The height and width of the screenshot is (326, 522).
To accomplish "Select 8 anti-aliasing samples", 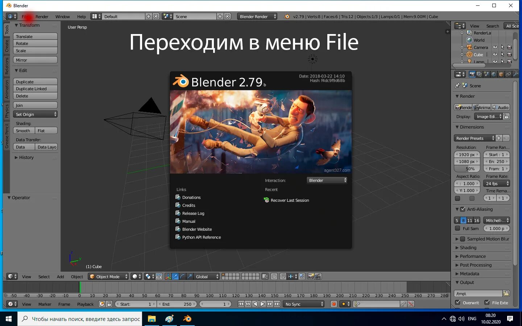I will (463, 220).
